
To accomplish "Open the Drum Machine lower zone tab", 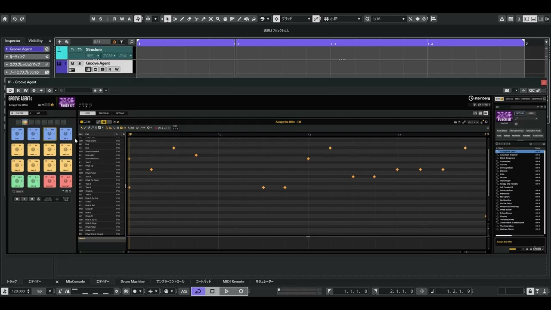I will click(x=133, y=282).
